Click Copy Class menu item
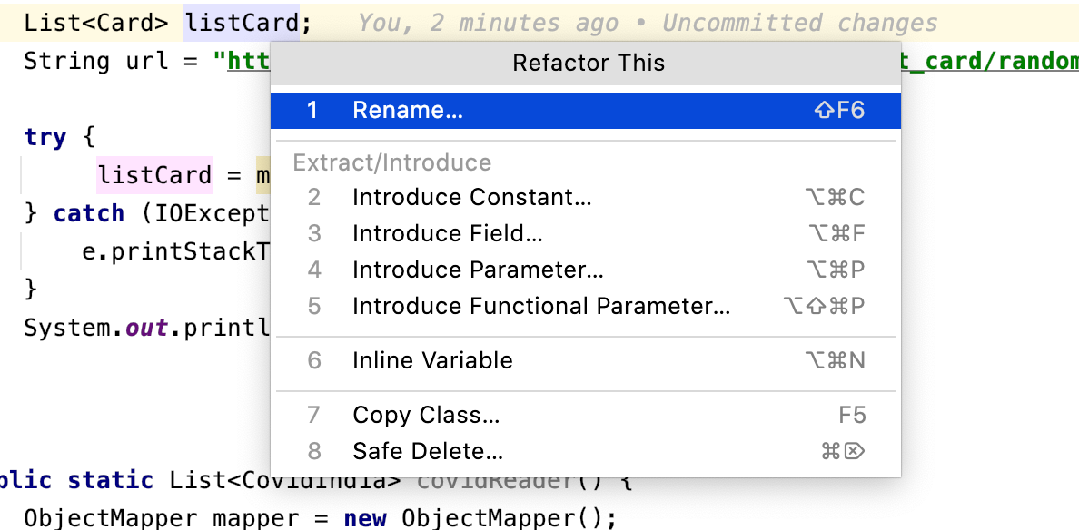This screenshot has width=1079, height=530. (426, 416)
